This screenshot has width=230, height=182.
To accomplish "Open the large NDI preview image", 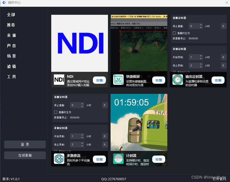I will coord(80,43).
